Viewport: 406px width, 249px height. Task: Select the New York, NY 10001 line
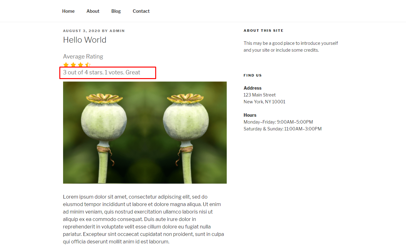(x=265, y=102)
